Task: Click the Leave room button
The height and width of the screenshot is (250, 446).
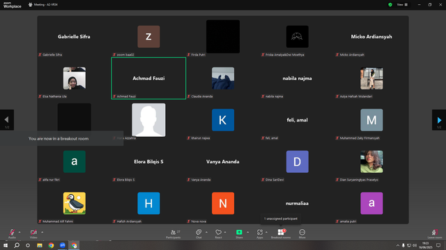Action: point(435,234)
